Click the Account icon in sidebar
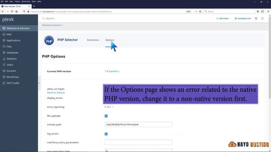The height and width of the screenshot is (152, 271). pos(4,71)
